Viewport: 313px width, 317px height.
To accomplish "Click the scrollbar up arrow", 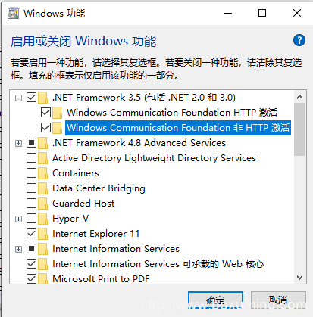I will (x=300, y=97).
